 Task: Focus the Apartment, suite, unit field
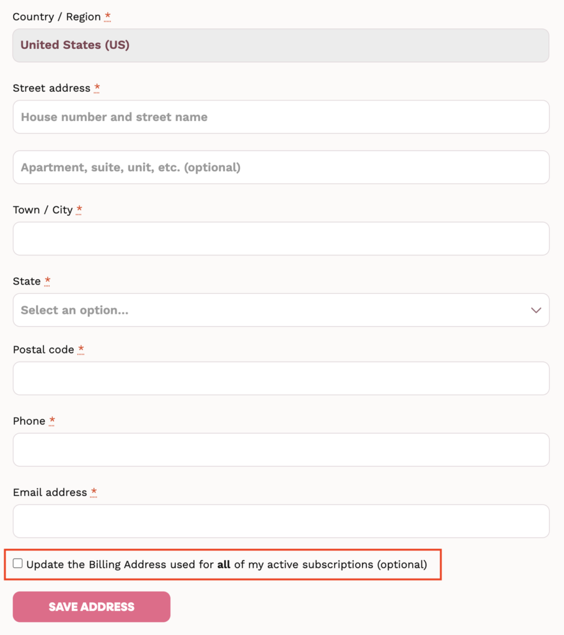coord(281,167)
